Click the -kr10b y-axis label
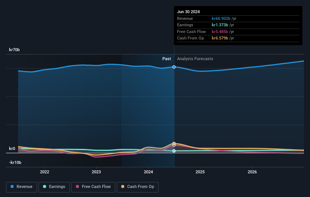Screen dimensions: 310x197 click(x=15, y=162)
